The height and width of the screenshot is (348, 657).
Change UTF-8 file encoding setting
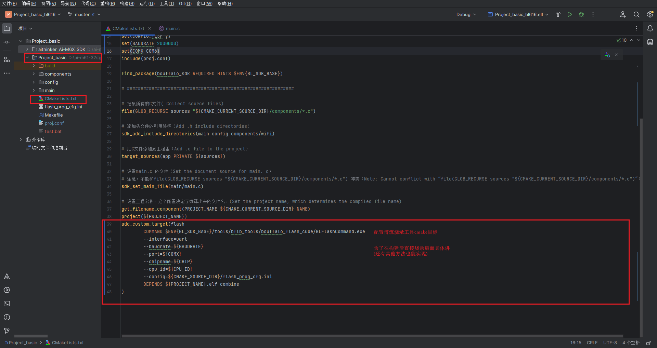click(x=610, y=343)
